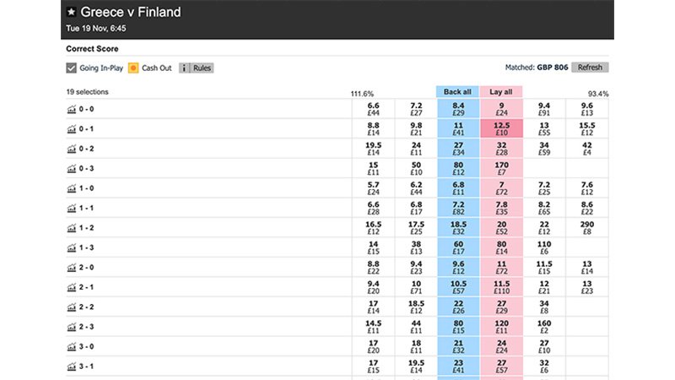Back 0 - 0 at odds 8.4

pyautogui.click(x=458, y=109)
